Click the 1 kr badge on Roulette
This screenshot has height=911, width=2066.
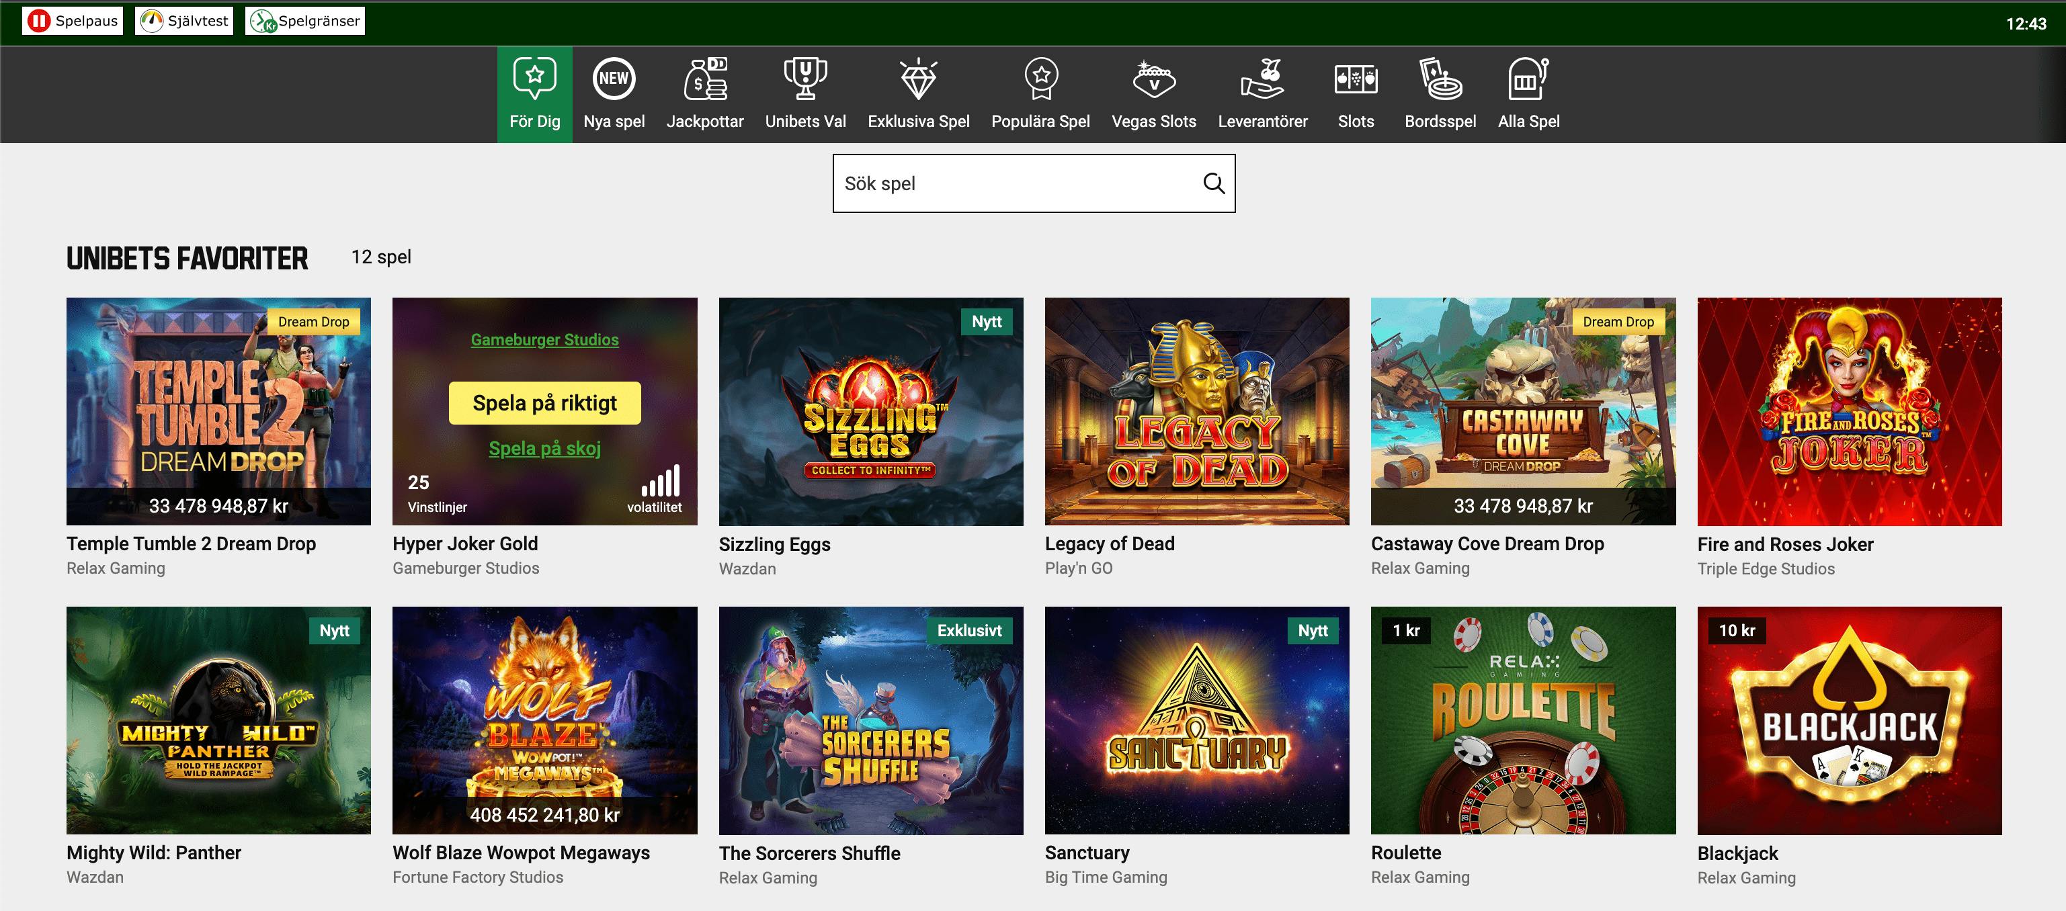pyautogui.click(x=1406, y=630)
